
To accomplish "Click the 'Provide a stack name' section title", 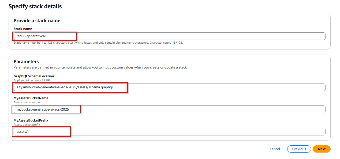I will click(x=37, y=21).
